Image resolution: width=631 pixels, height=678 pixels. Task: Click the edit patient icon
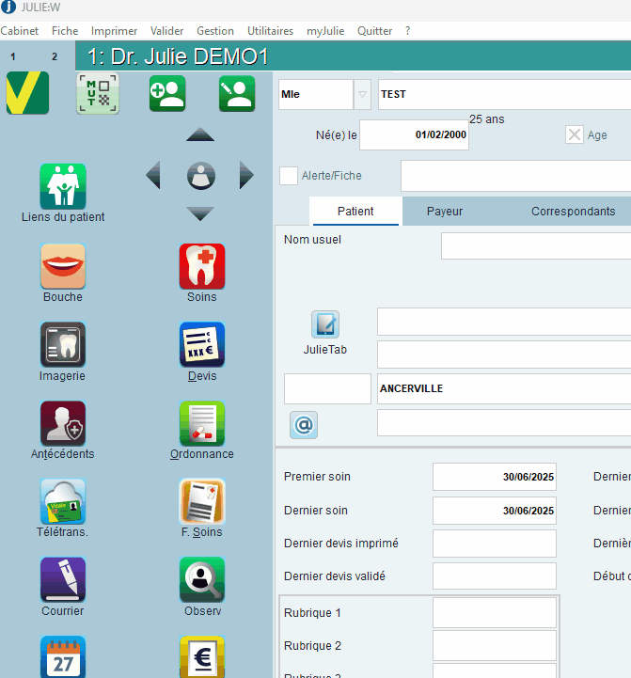[x=237, y=93]
